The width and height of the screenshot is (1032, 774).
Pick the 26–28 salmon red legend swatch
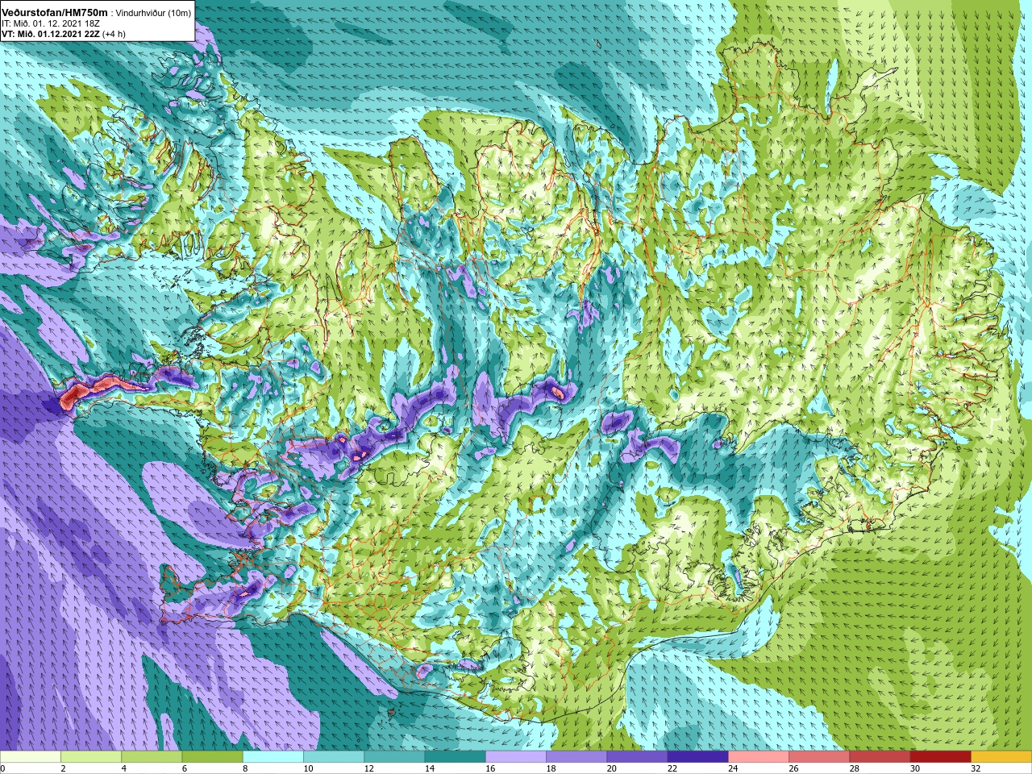(819, 757)
